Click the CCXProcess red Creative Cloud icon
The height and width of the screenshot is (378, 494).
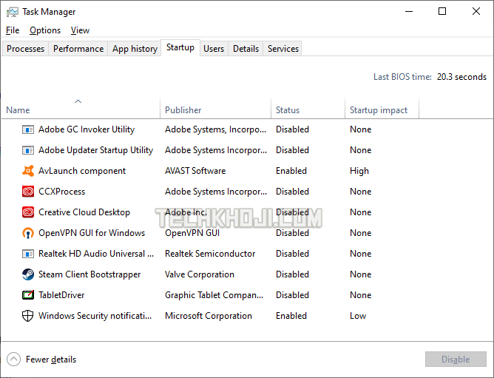point(28,192)
